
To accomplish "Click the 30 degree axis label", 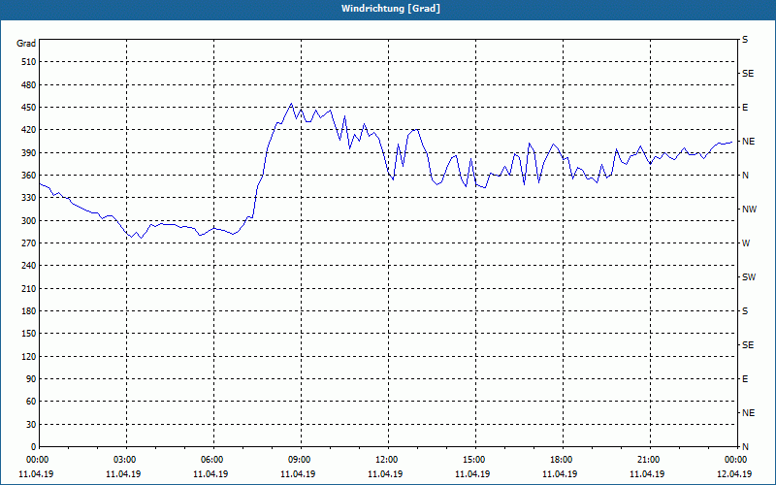I will click(x=31, y=424).
